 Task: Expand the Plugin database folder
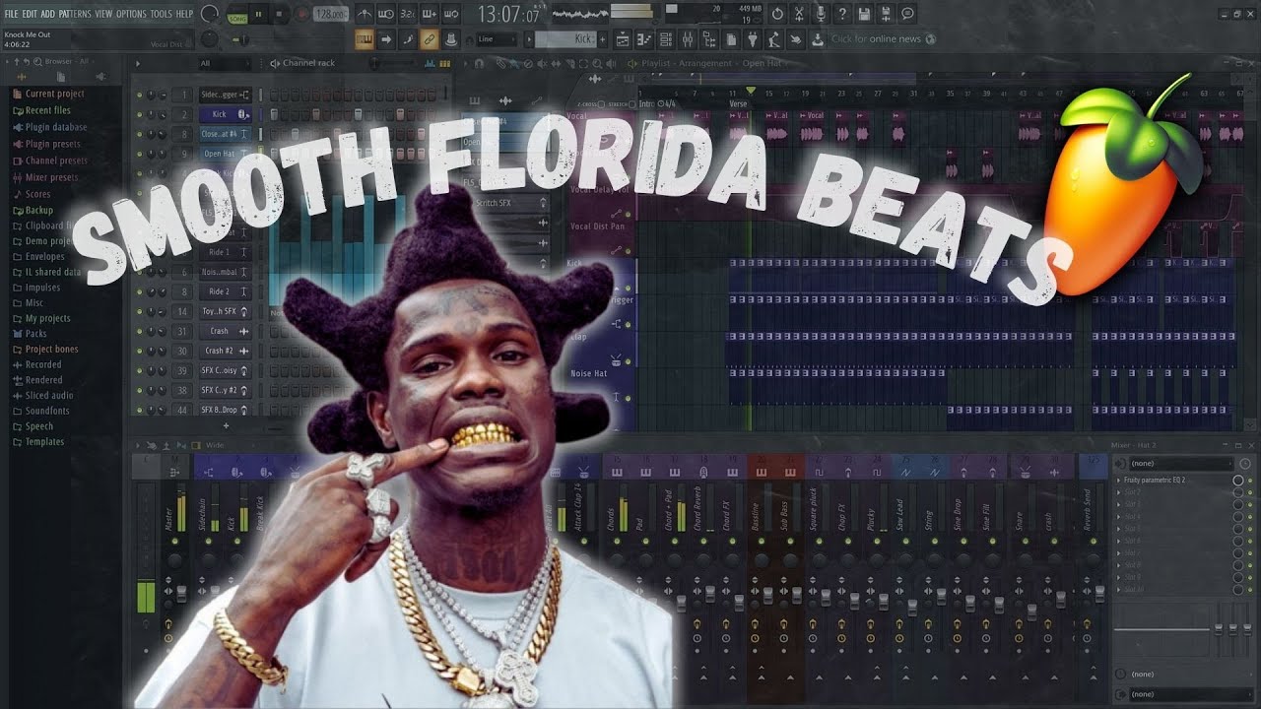(50, 127)
